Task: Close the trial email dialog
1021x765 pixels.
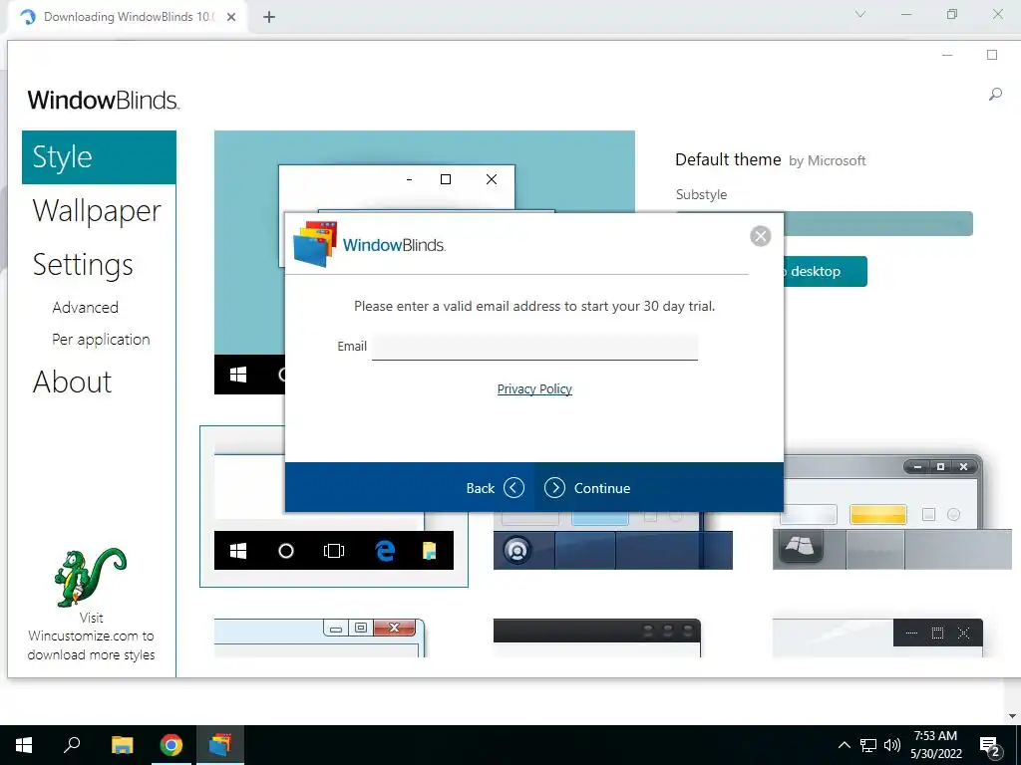Action: [x=760, y=235]
